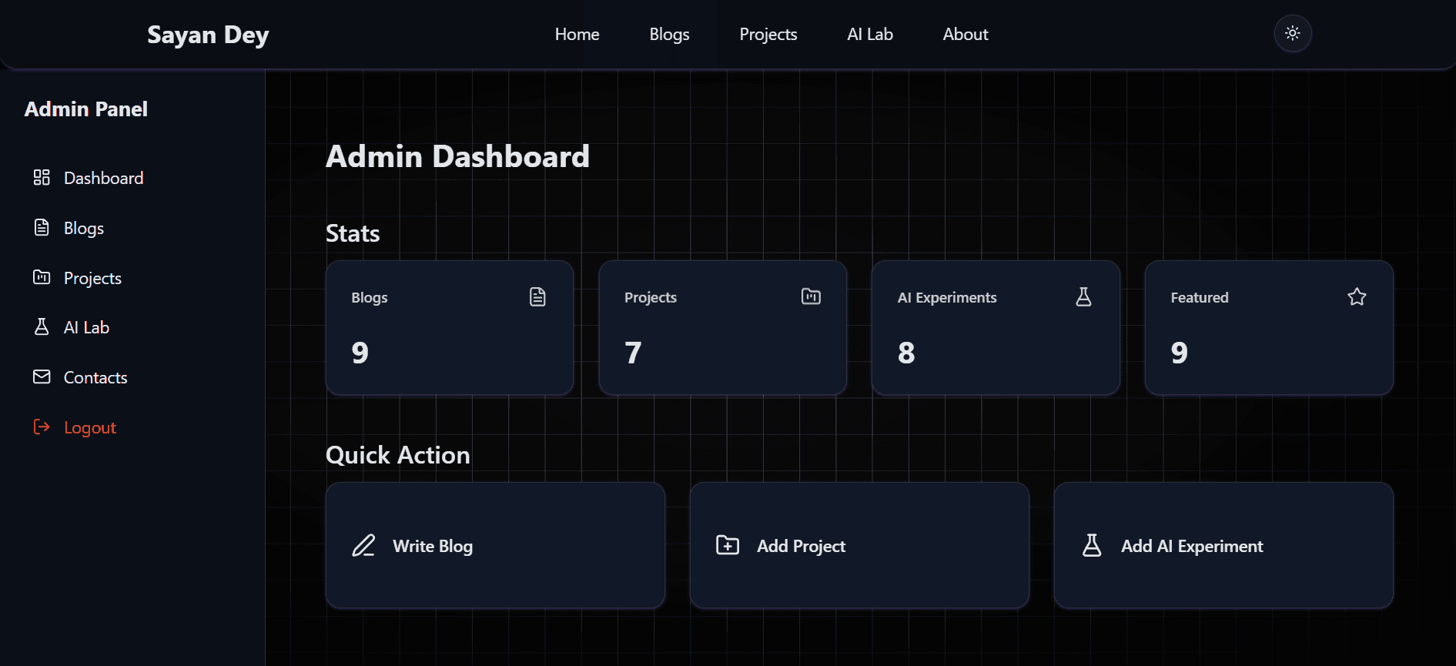Click the Projects folder icon in sidebar
Image resolution: width=1456 pixels, height=666 pixels.
click(x=42, y=277)
